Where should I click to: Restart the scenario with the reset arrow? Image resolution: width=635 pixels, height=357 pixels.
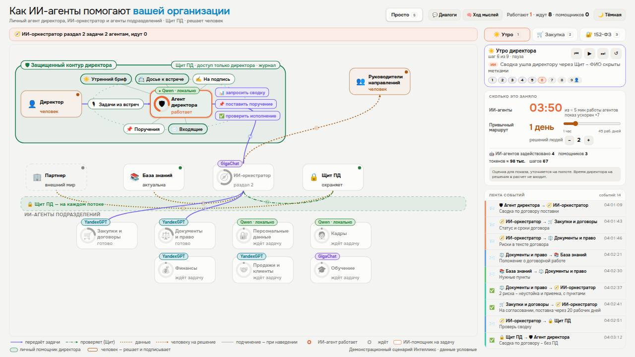point(616,54)
